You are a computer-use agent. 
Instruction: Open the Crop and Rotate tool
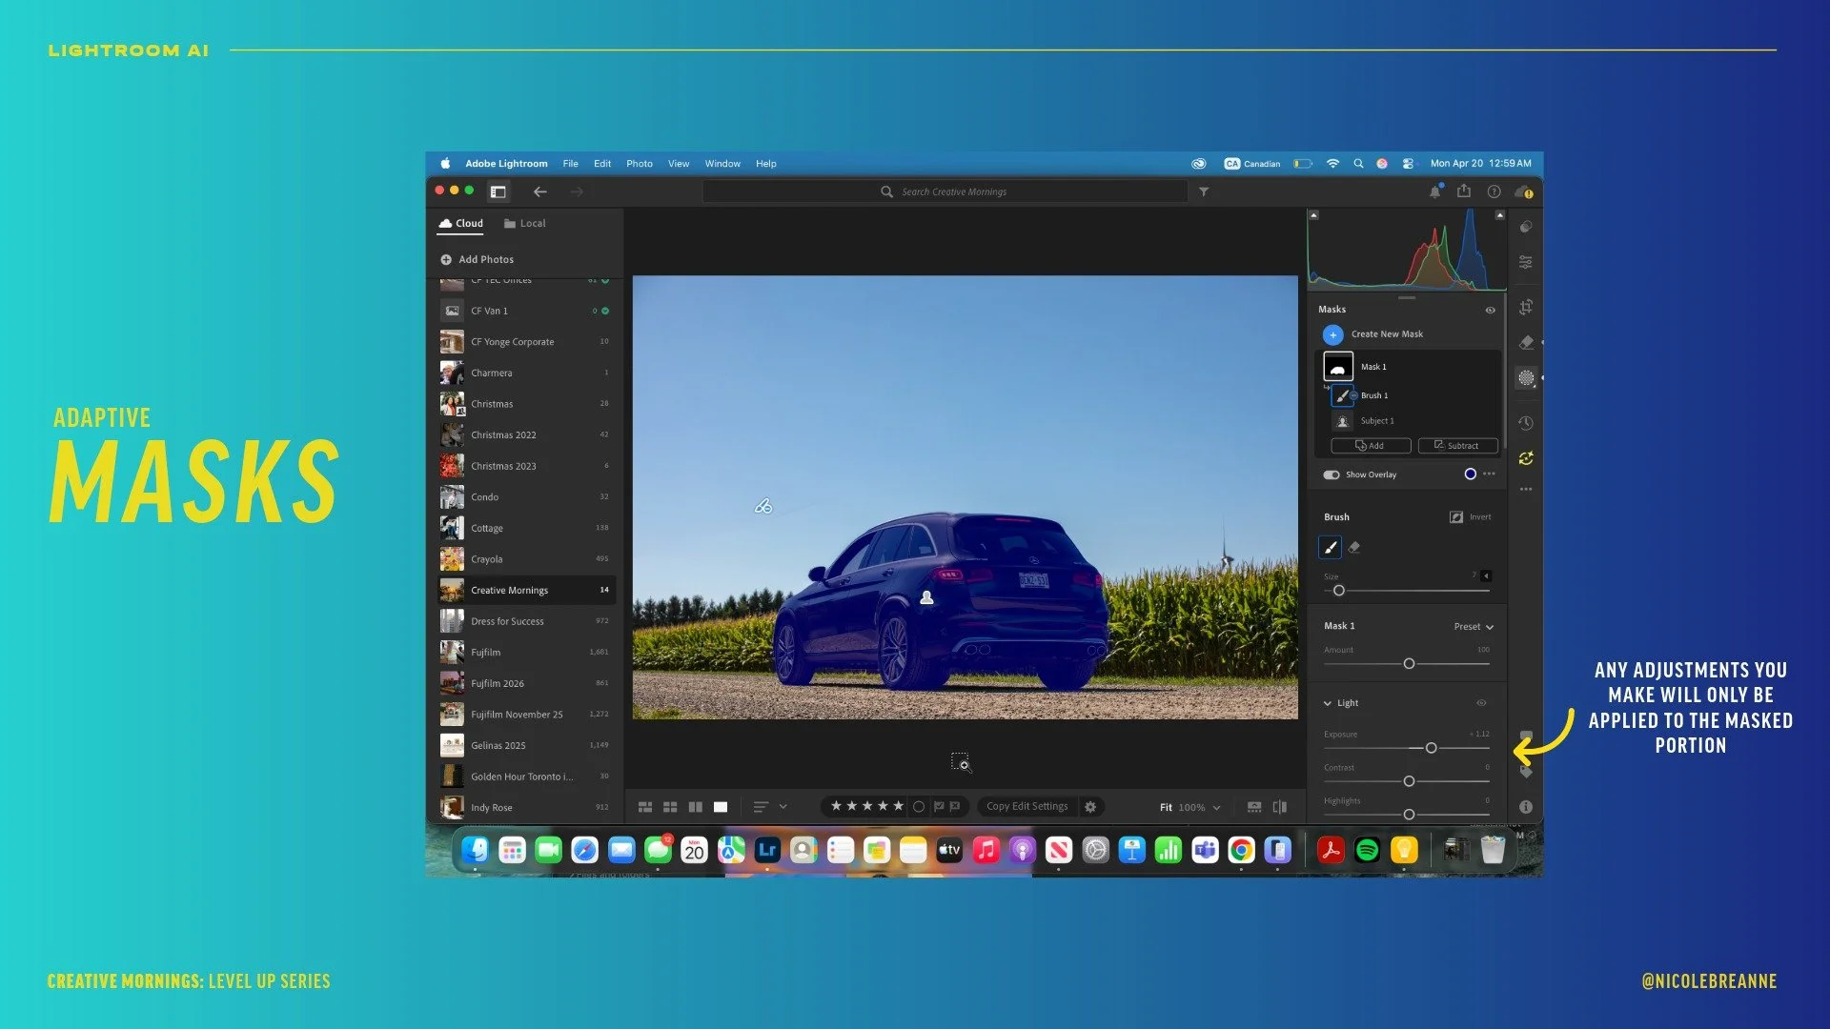pyautogui.click(x=1526, y=307)
